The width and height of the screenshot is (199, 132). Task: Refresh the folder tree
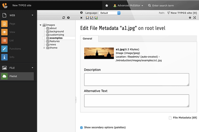(64, 17)
